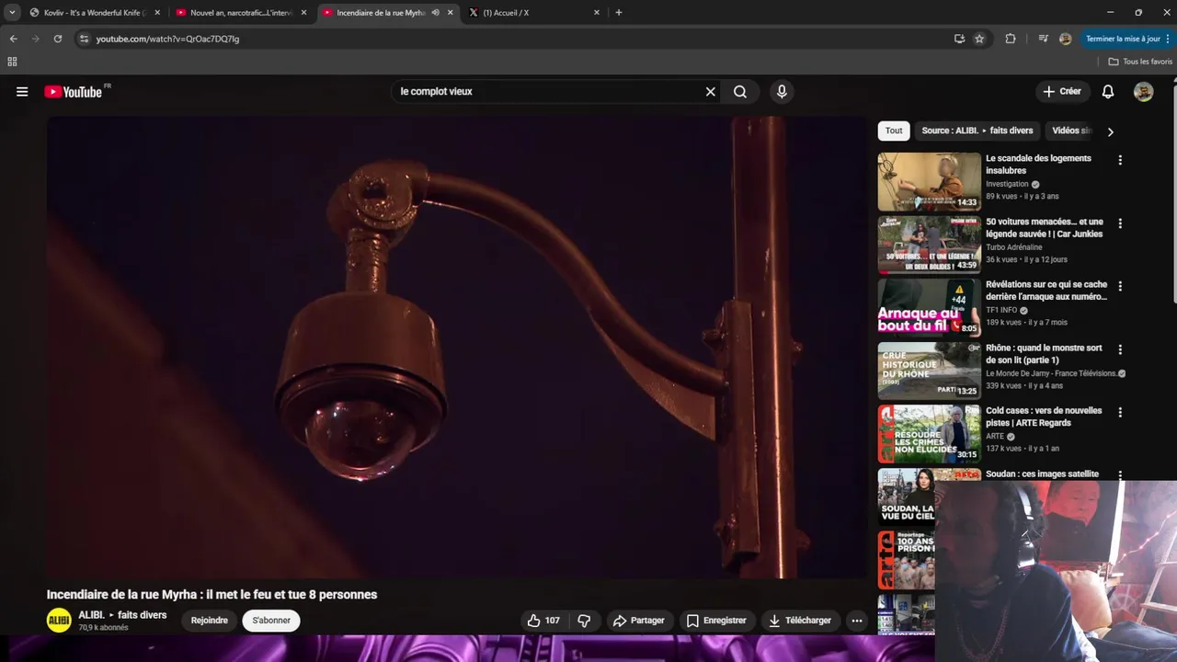The height and width of the screenshot is (662, 1177).
Task: Open YouTube notifications bell
Action: pos(1108,92)
